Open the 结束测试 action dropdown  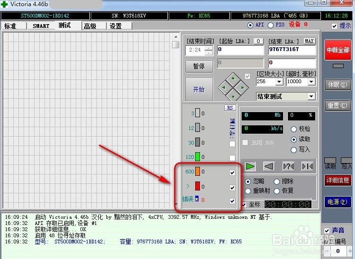[x=312, y=96]
